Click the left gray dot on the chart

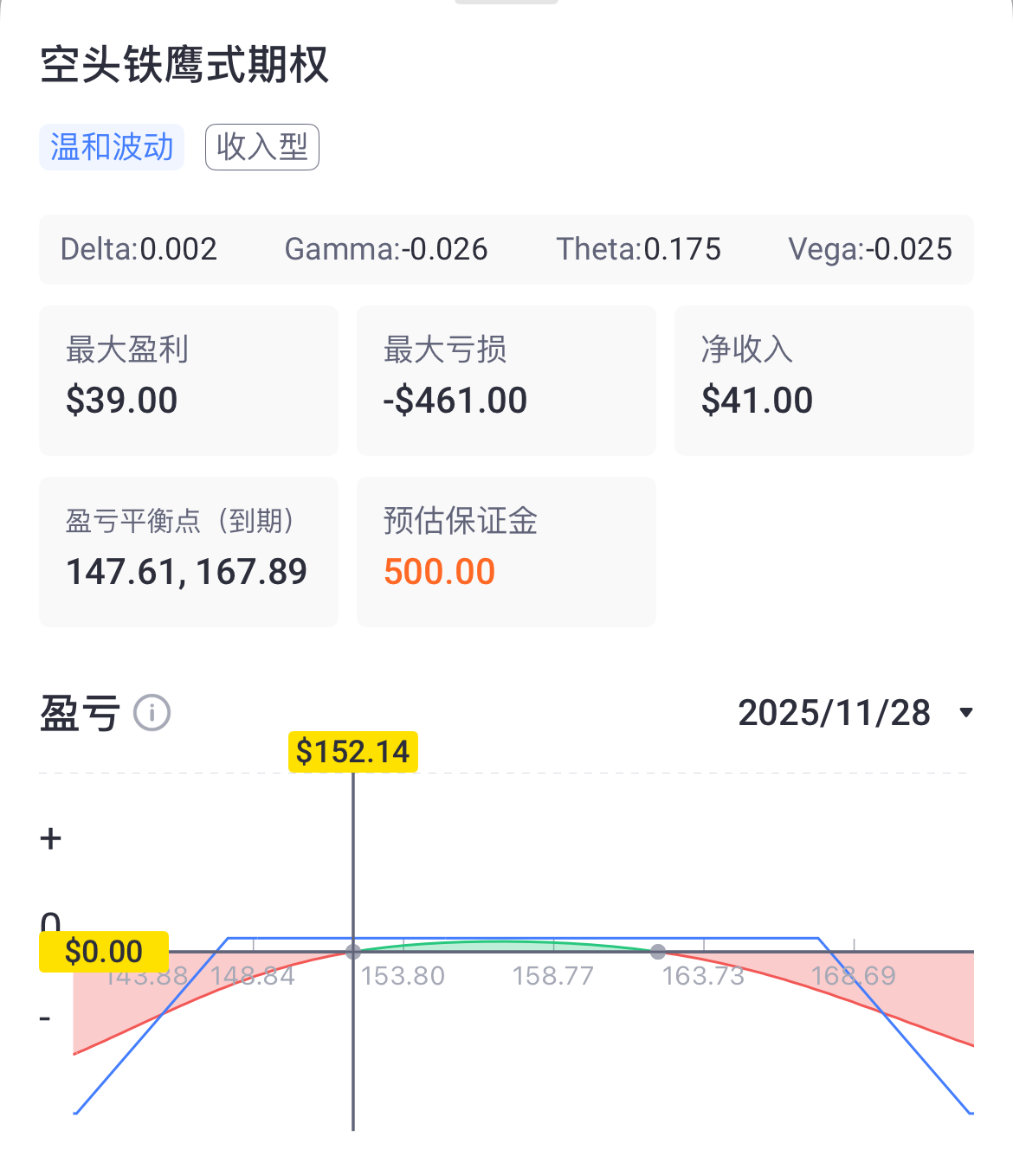[x=353, y=952]
